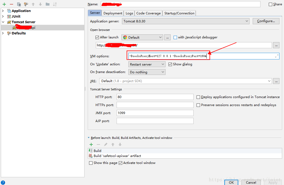The height and width of the screenshot is (185, 284).
Task: Enable Preserve sessions across restarts and redeploys
Action: click(x=198, y=105)
